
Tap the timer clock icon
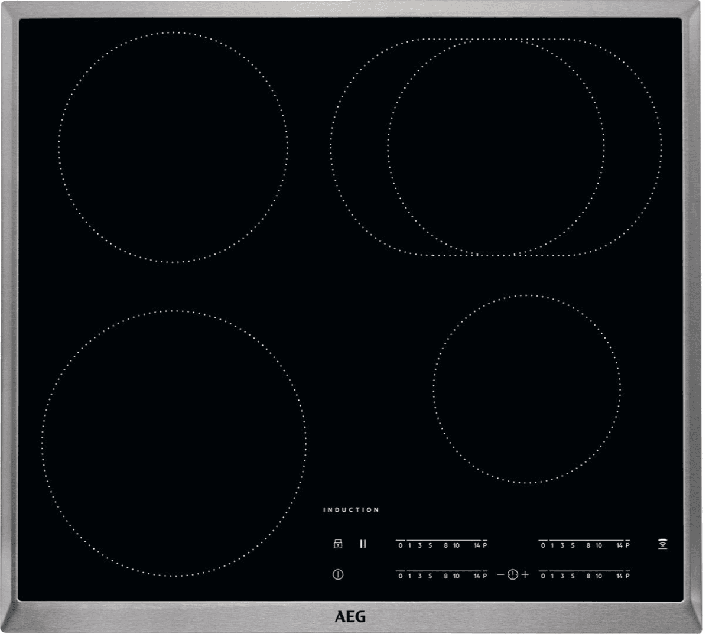pyautogui.click(x=512, y=574)
